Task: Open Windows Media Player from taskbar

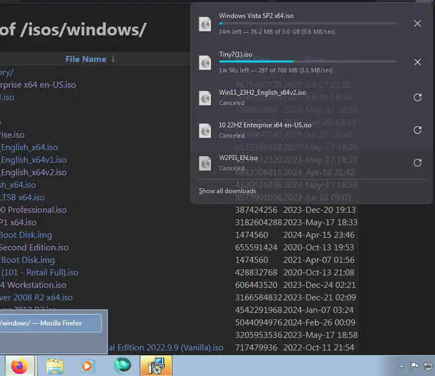Action: 88,366
